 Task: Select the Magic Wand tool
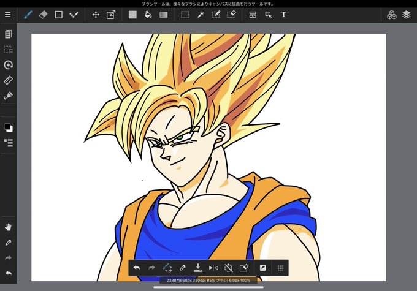(x=201, y=15)
